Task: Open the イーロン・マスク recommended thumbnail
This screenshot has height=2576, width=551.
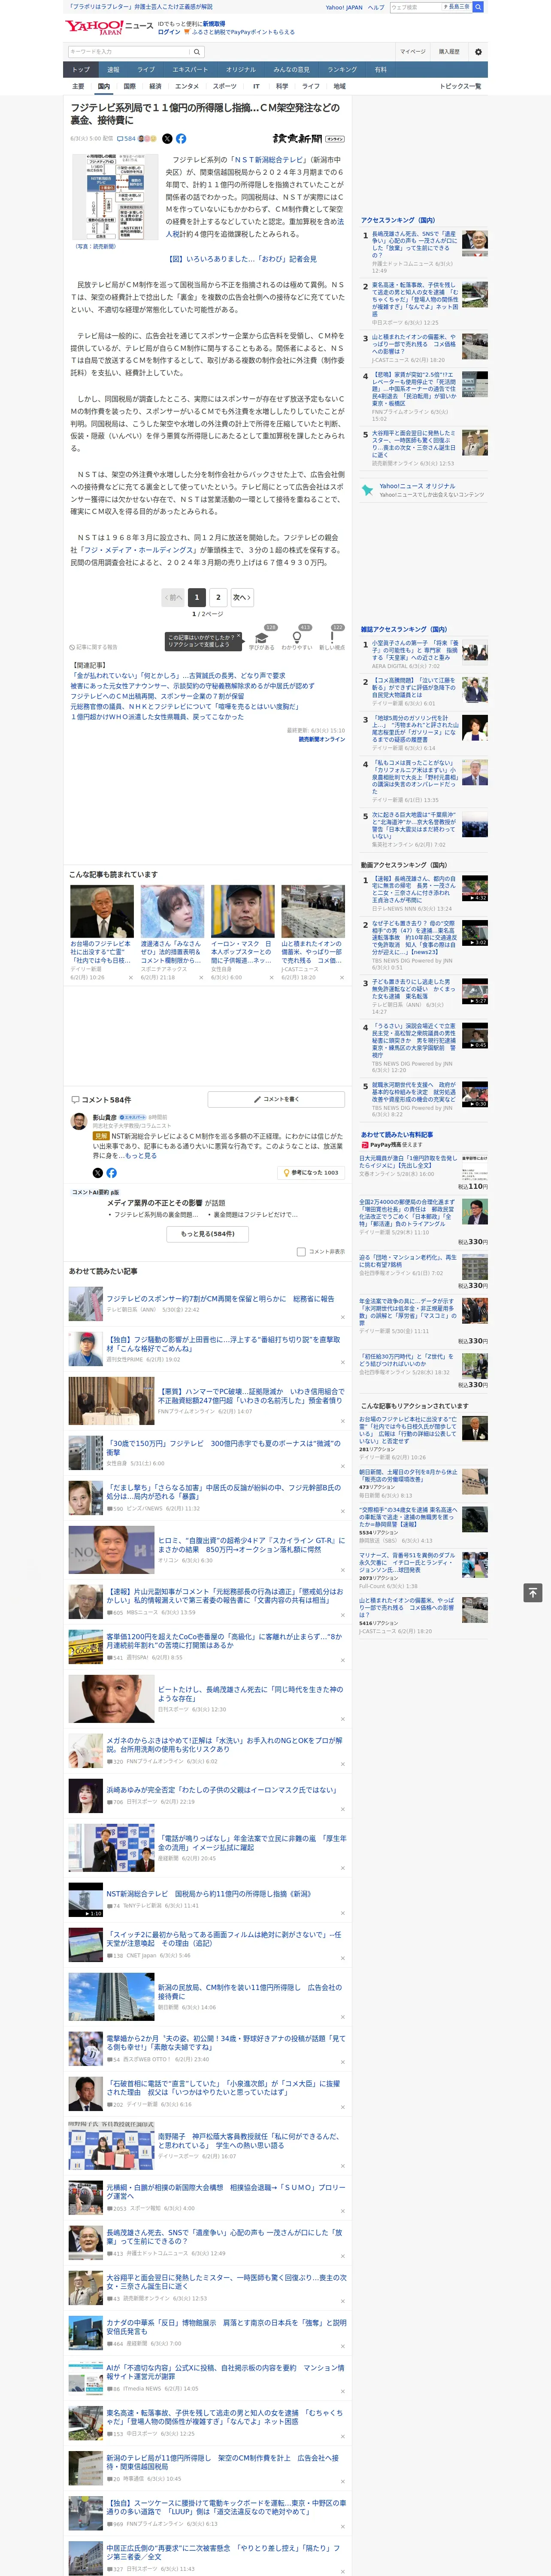Action: (x=243, y=910)
